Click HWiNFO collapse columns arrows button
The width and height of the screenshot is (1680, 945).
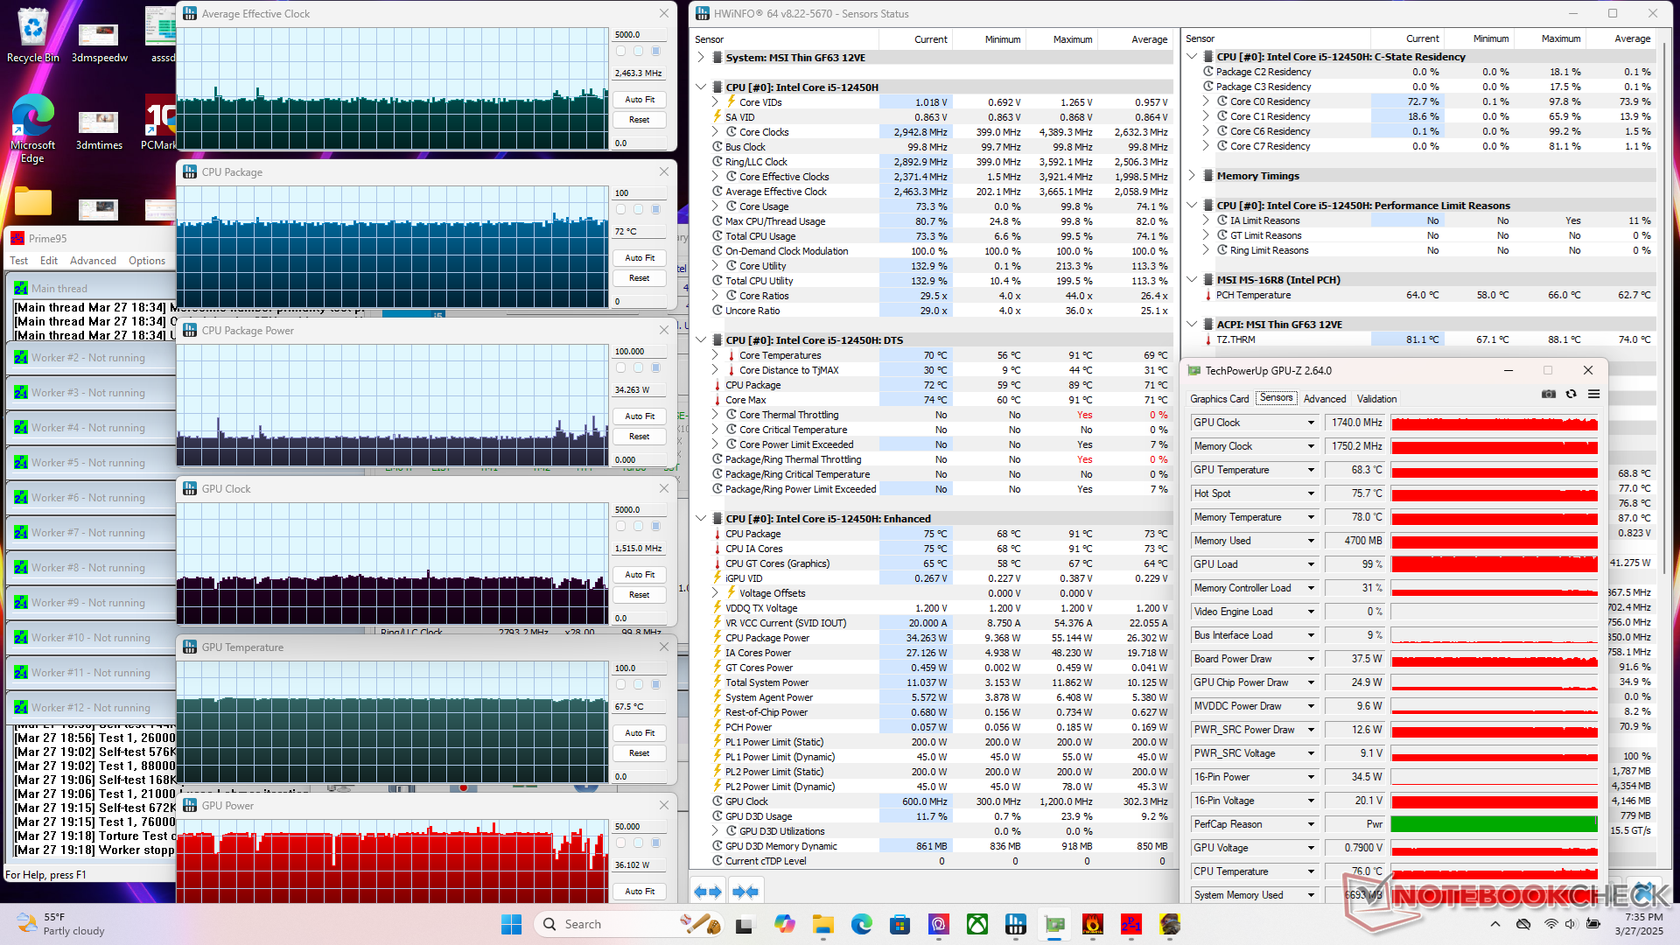tap(745, 892)
